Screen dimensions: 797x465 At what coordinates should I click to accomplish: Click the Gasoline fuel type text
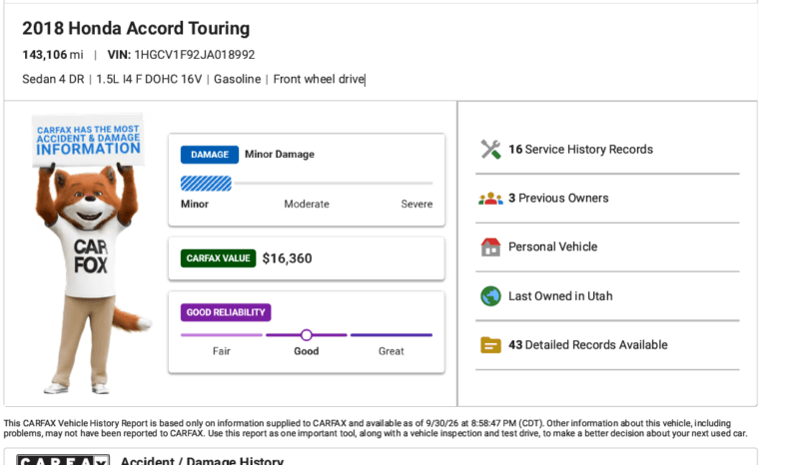[x=238, y=79]
